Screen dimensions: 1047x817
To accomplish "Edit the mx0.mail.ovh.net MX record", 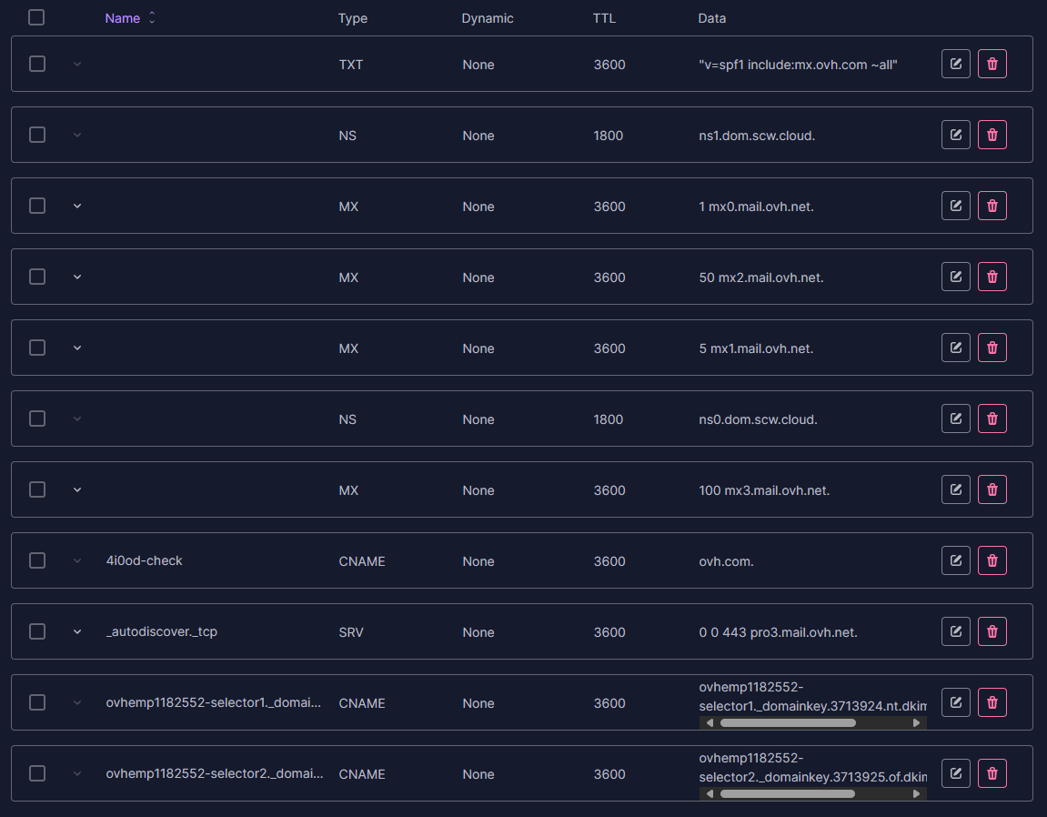I will click(x=955, y=206).
